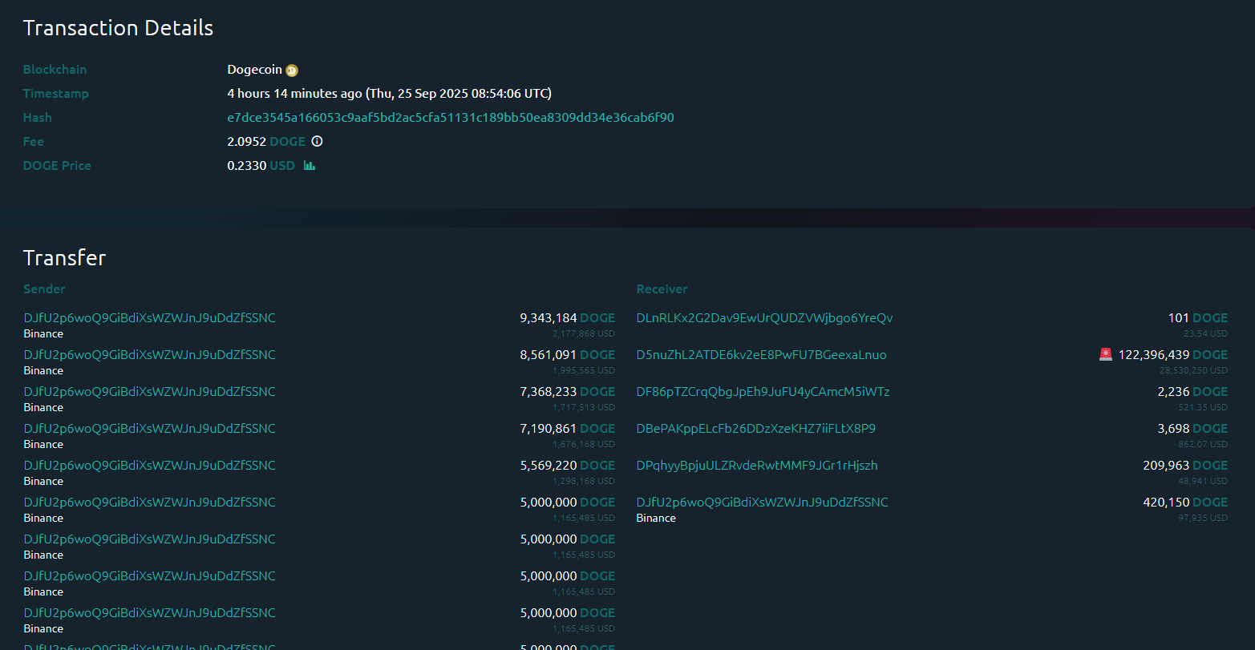Open the Binance receiver address with 420,150 DOGE

tap(762, 503)
